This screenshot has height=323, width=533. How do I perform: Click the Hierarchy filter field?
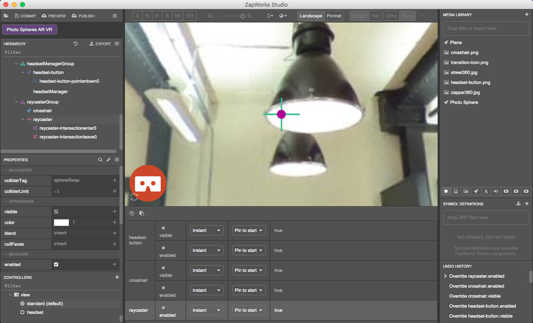(x=62, y=52)
